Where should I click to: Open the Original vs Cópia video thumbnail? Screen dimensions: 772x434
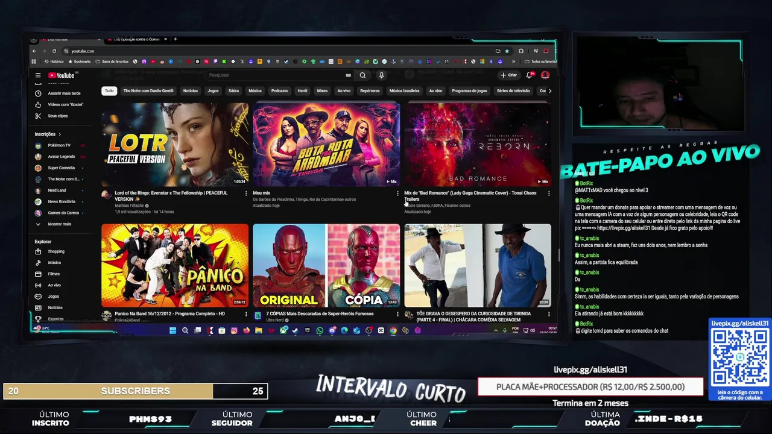point(326,265)
